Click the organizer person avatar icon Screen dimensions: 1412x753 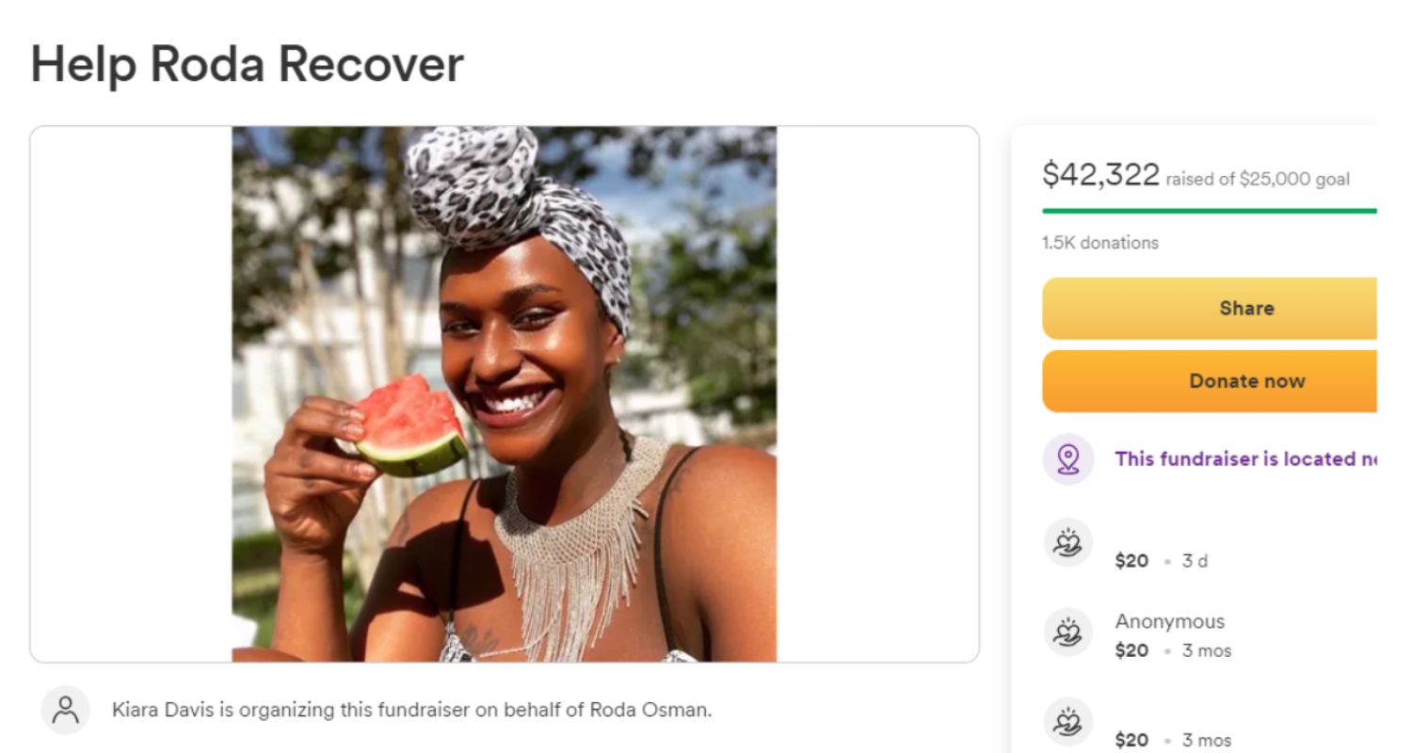point(65,710)
